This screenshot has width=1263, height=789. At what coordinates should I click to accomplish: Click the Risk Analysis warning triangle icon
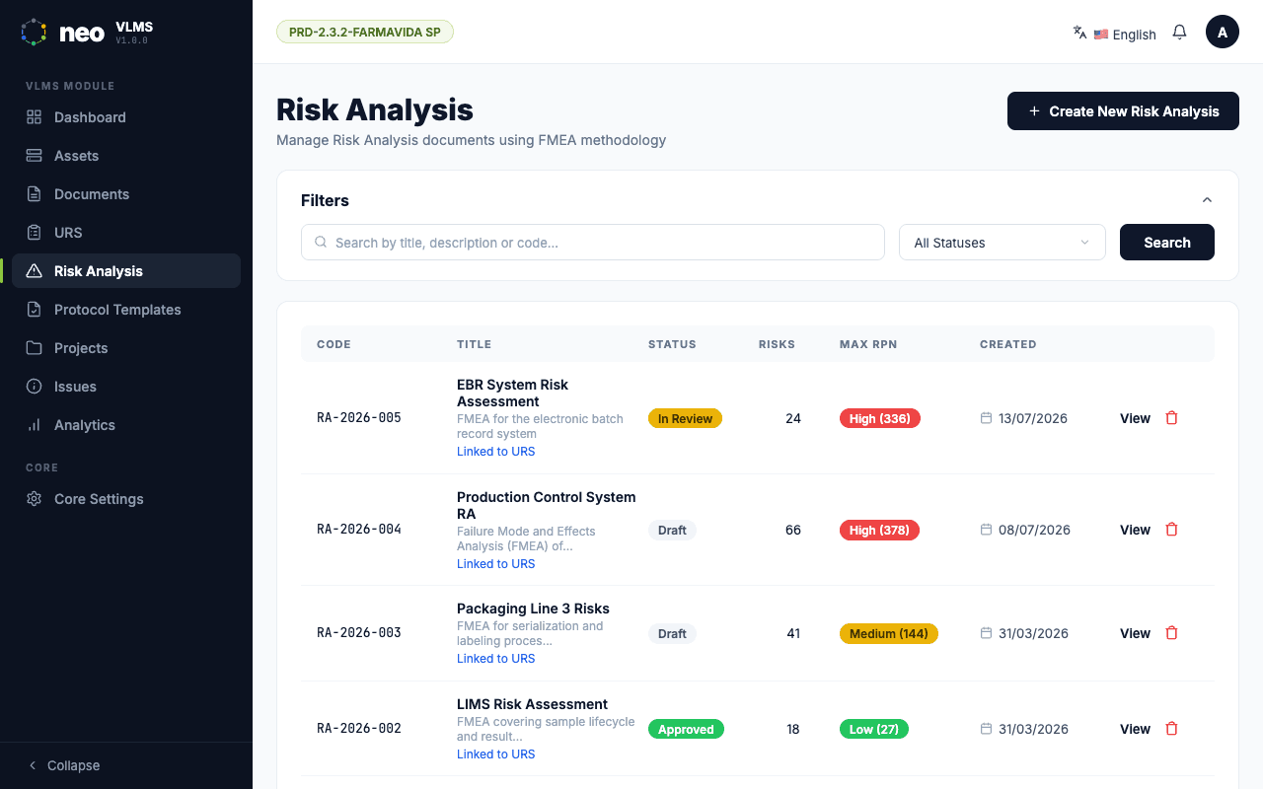point(34,271)
